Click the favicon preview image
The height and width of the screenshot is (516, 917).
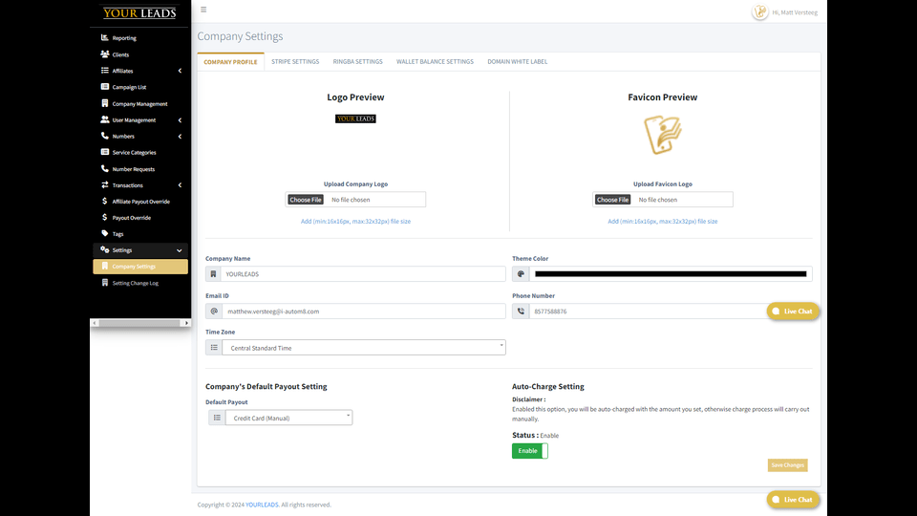tap(663, 135)
